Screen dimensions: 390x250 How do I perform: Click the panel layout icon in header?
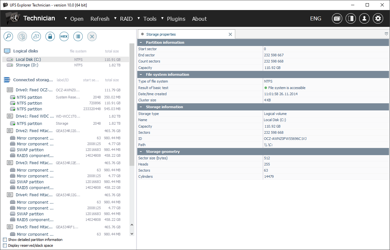(351, 18)
